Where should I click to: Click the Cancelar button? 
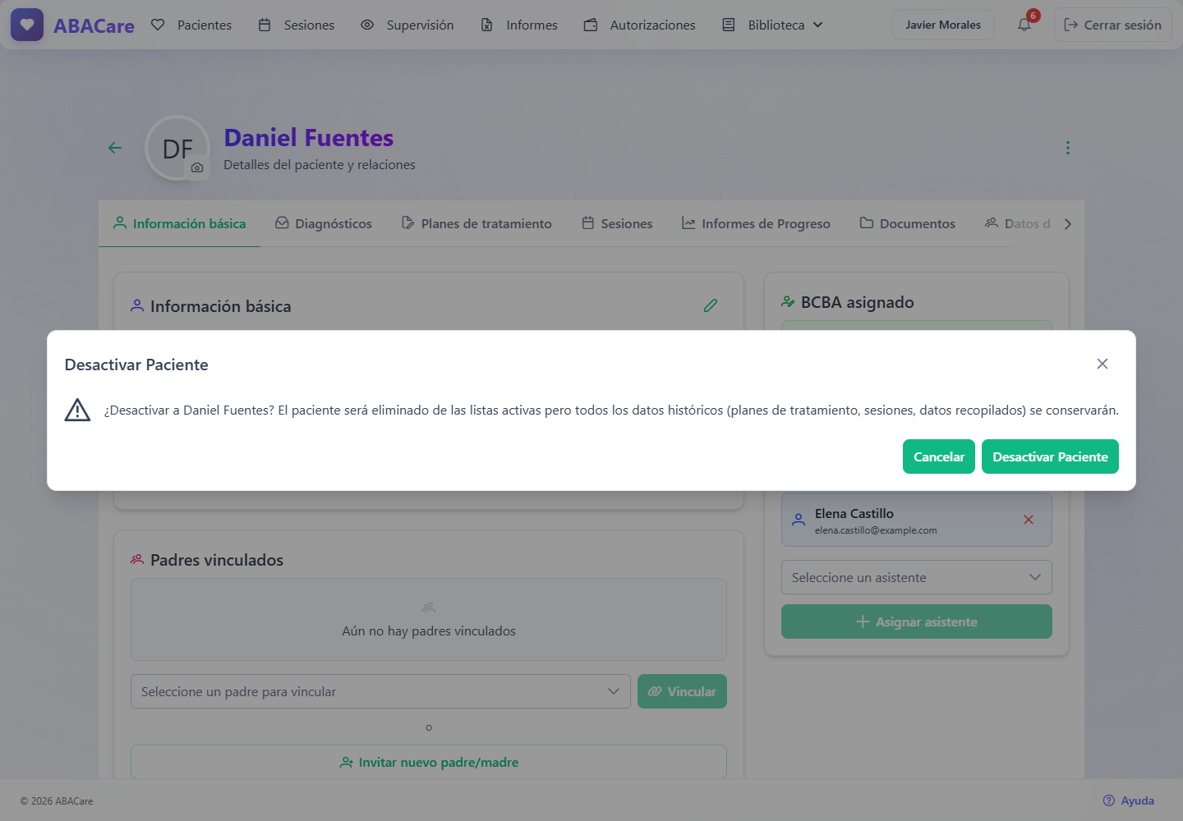(x=939, y=456)
